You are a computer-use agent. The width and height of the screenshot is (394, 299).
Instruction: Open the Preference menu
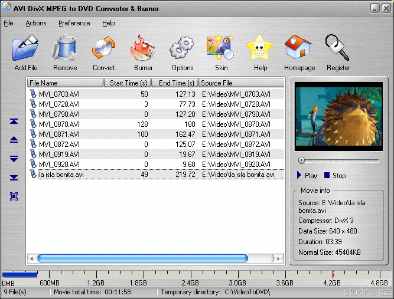pos(74,23)
